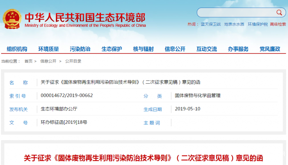Image resolution: width=288 pixels, height=165 pixels.
Task: Click the 生成日期 field label
Action: [153, 109]
